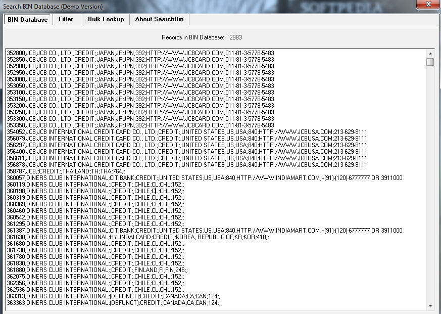Click the 361387 Diners Club Citibank record
This screenshot has height=314, width=441.
[205, 231]
